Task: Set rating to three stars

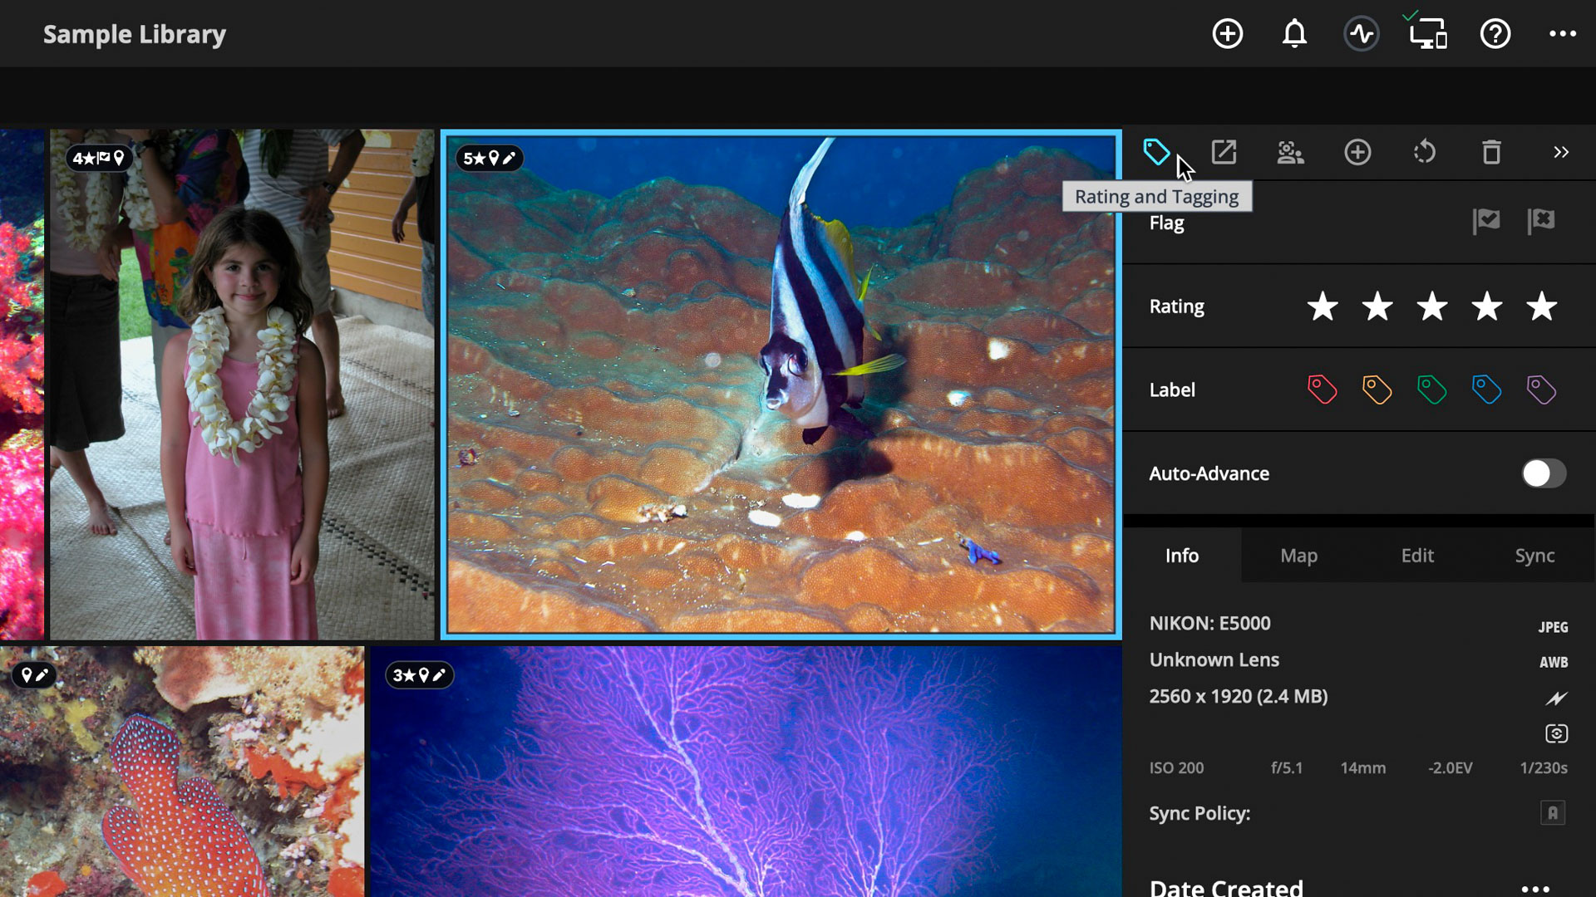Action: (x=1432, y=306)
